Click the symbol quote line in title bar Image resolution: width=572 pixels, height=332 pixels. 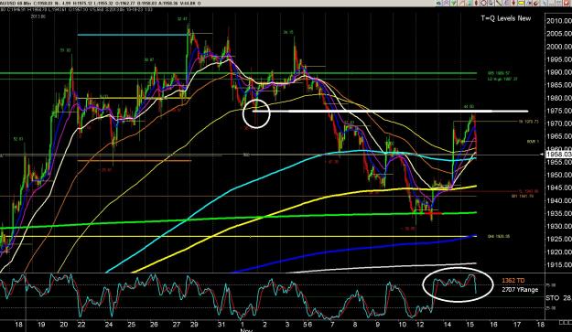pyautogui.click(x=101, y=4)
